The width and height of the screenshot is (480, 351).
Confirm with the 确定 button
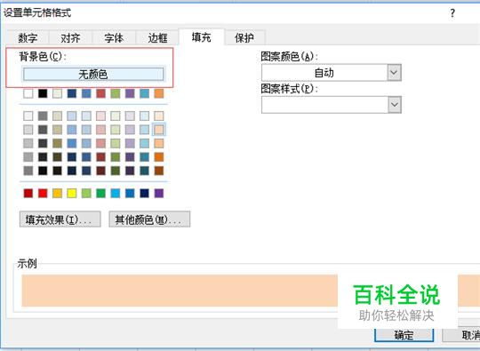[x=404, y=335]
